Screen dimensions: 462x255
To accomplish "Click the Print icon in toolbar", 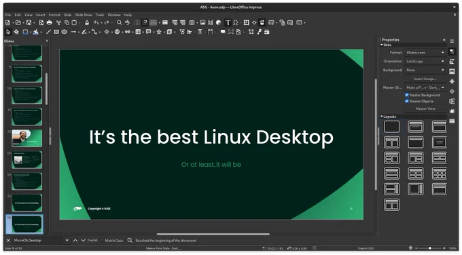I will (50, 22).
